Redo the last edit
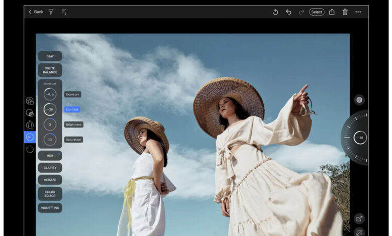392x236 pixels. pos(302,12)
